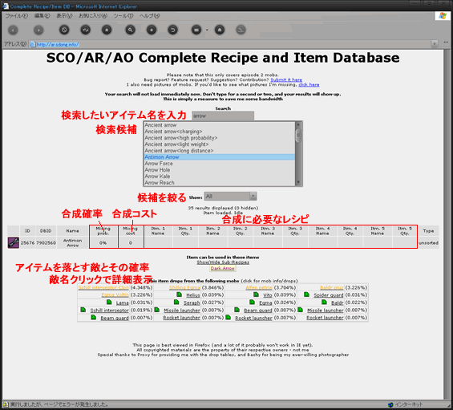The width and height of the screenshot is (453, 410).
Task: Open Favorites from the toolbar
Action: point(152,30)
